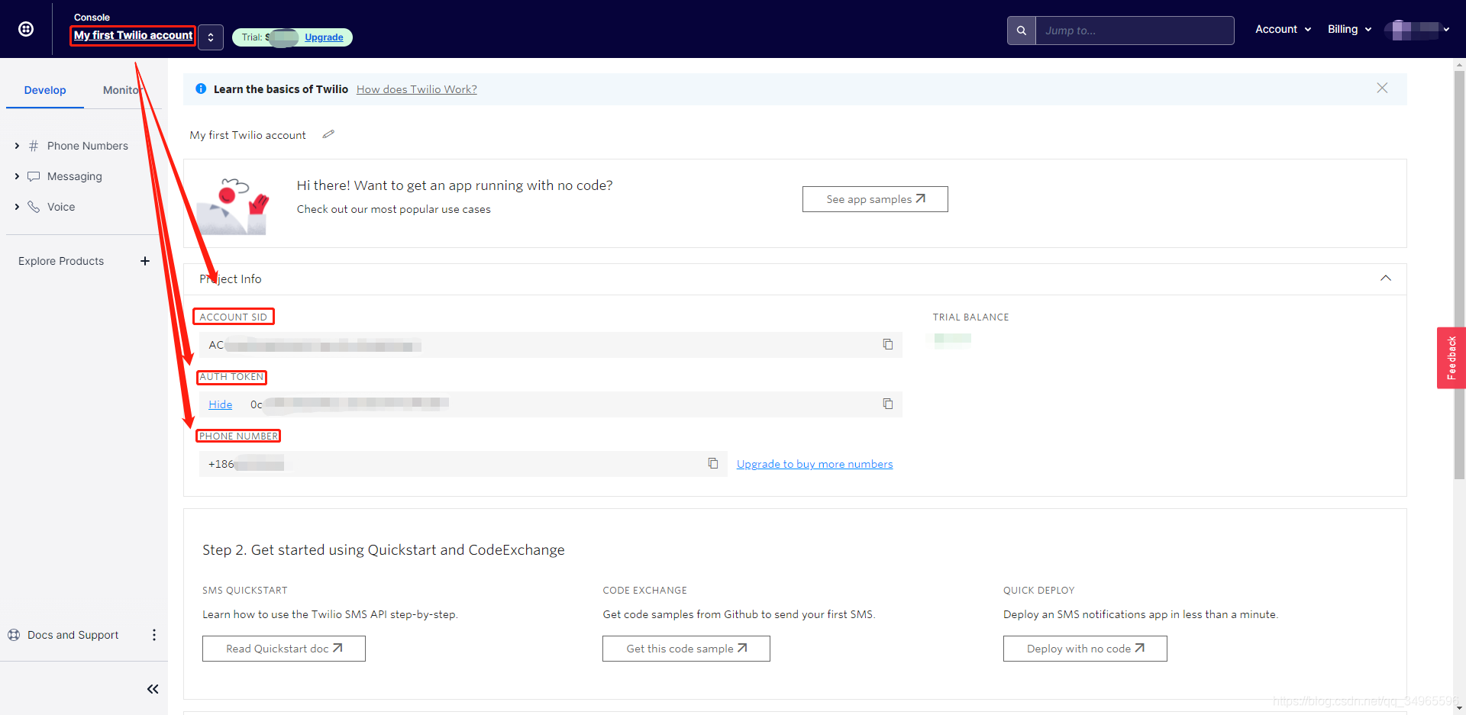The image size is (1466, 715).
Task: Click Deploy with no code button
Action: click(1085, 649)
